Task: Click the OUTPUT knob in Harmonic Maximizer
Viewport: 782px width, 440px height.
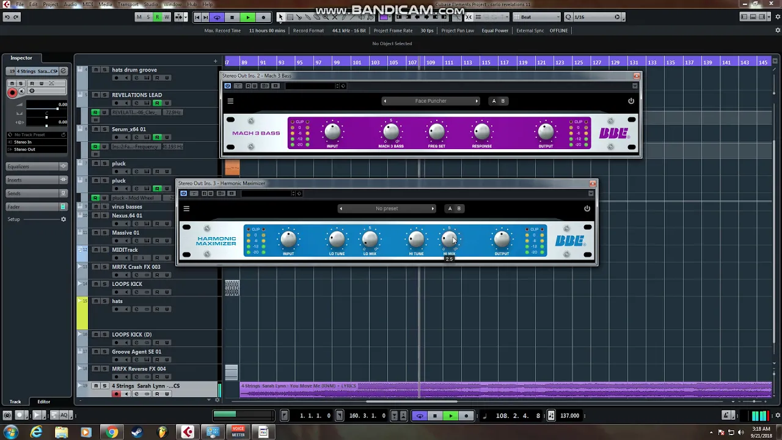Action: [502, 240]
